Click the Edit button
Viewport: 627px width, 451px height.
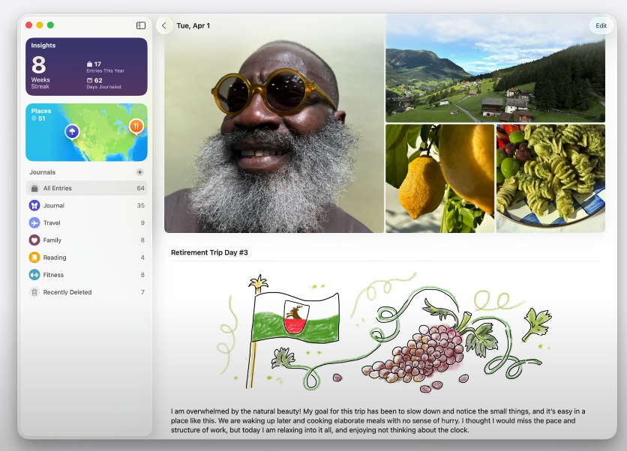pyautogui.click(x=601, y=25)
